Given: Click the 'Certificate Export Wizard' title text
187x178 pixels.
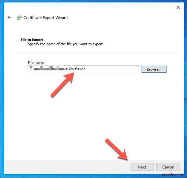Looking at the screenshot, I should tap(45, 18).
